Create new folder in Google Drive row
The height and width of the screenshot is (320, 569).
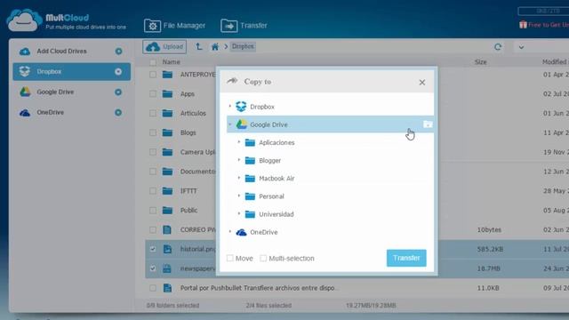[428, 124]
